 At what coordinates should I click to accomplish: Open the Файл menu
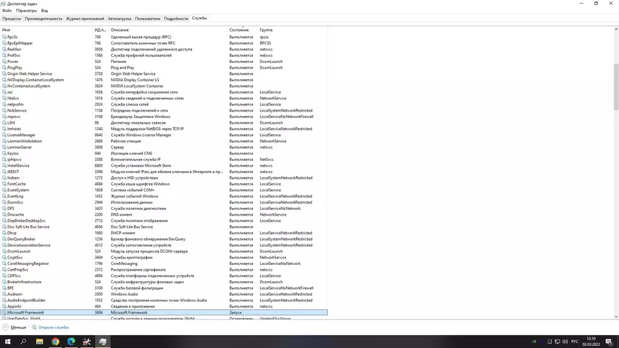click(x=7, y=11)
